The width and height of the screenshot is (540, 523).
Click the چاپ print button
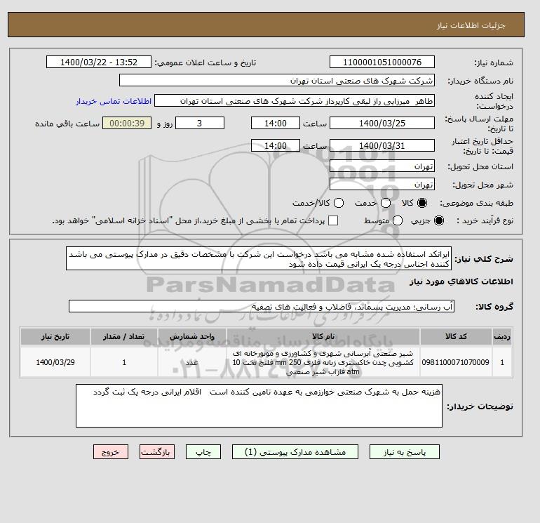tap(203, 452)
